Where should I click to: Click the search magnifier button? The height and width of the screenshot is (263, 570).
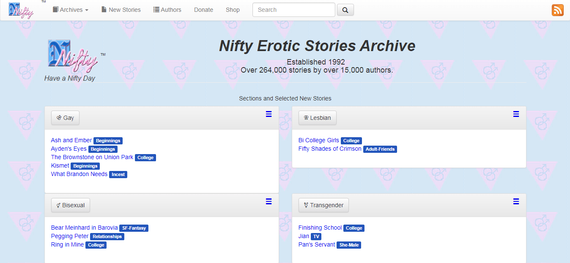pos(345,10)
